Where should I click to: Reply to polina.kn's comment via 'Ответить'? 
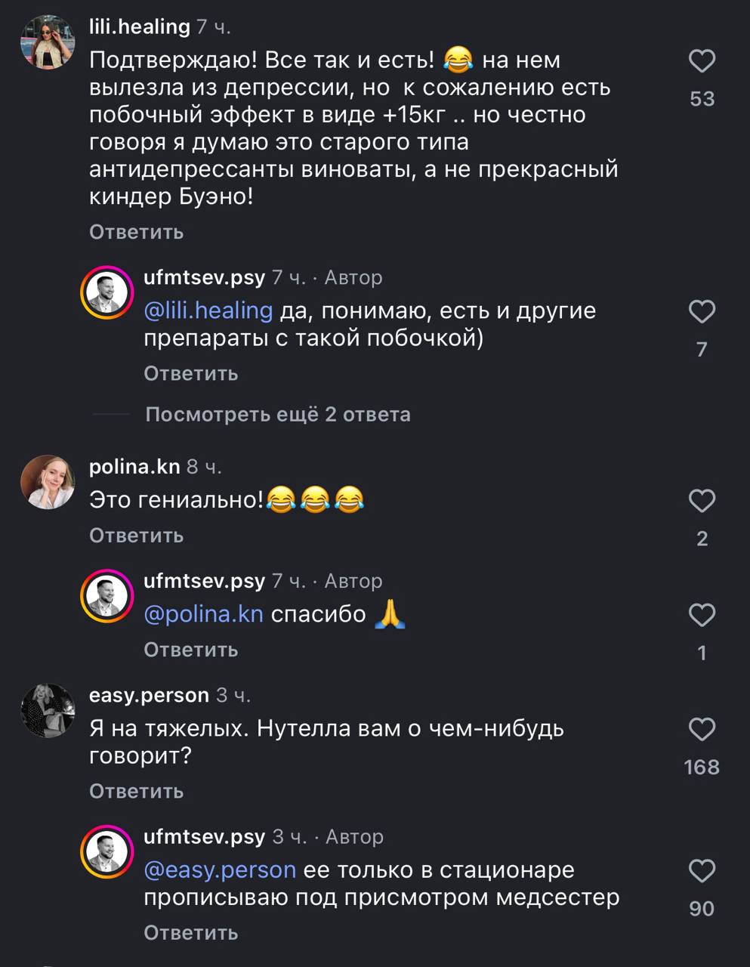click(x=137, y=536)
